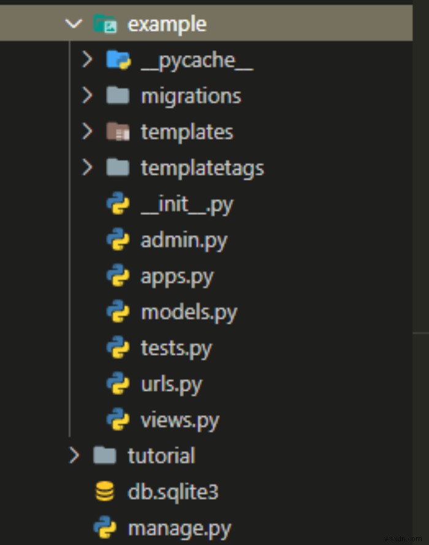429x545 pixels.
Task: Expand the templatetags folder
Action: click(87, 167)
